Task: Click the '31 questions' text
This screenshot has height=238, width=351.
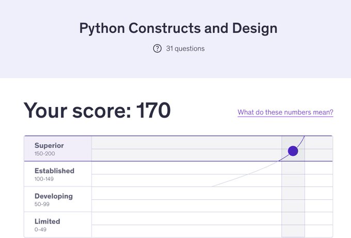Action: coord(185,49)
